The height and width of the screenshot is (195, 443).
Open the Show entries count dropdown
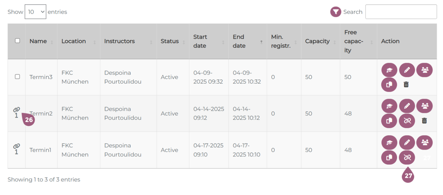pos(35,12)
